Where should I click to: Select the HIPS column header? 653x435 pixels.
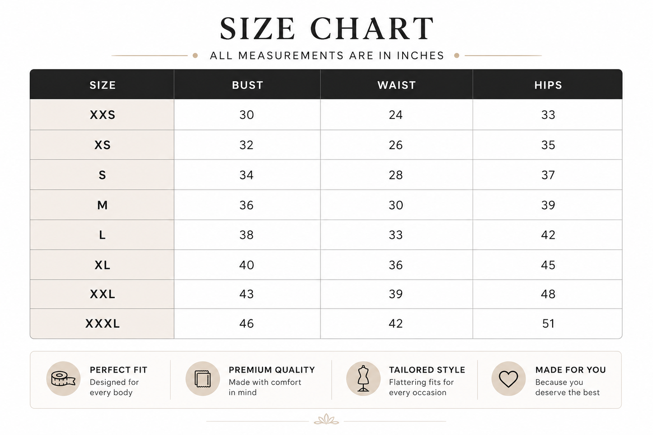[x=548, y=85]
